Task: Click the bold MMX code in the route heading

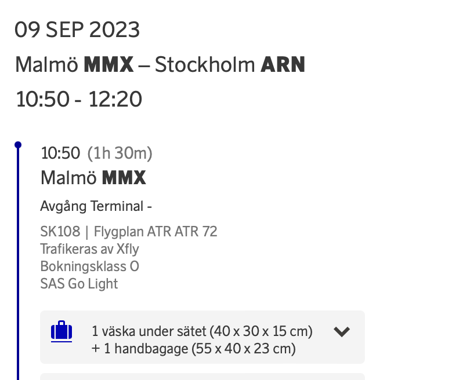Action: pos(109,64)
